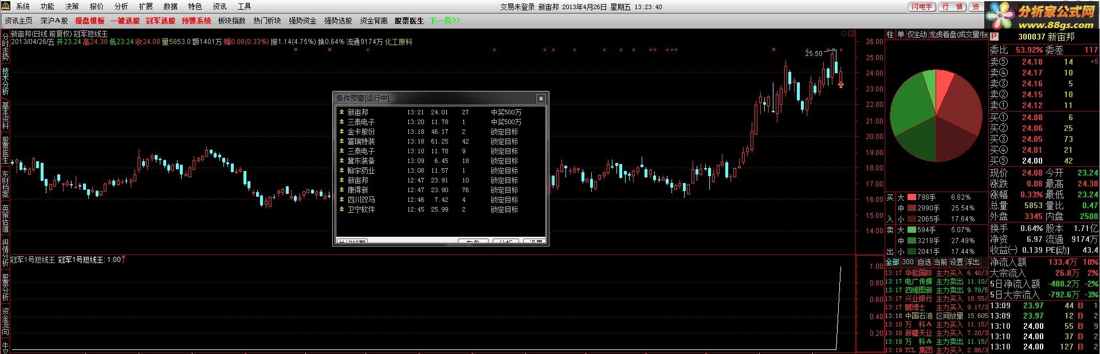Screen dimensions: 1100x354
Task: Open 板块指数 toolbar item
Action: (232, 21)
